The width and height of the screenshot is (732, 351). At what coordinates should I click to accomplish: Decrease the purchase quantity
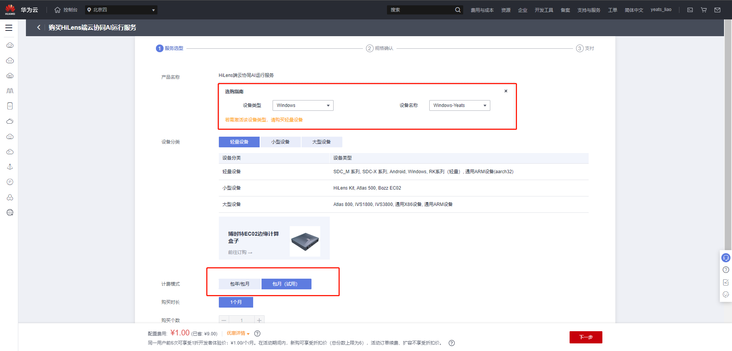224,321
